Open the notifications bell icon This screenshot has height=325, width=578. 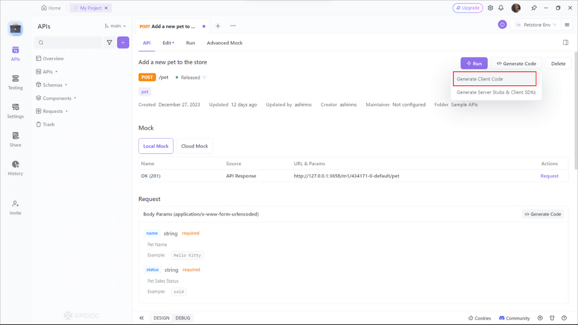pos(501,8)
